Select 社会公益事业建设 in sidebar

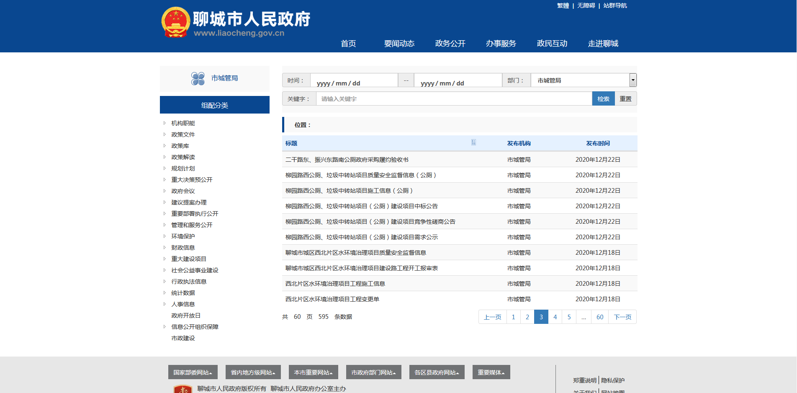(x=195, y=270)
